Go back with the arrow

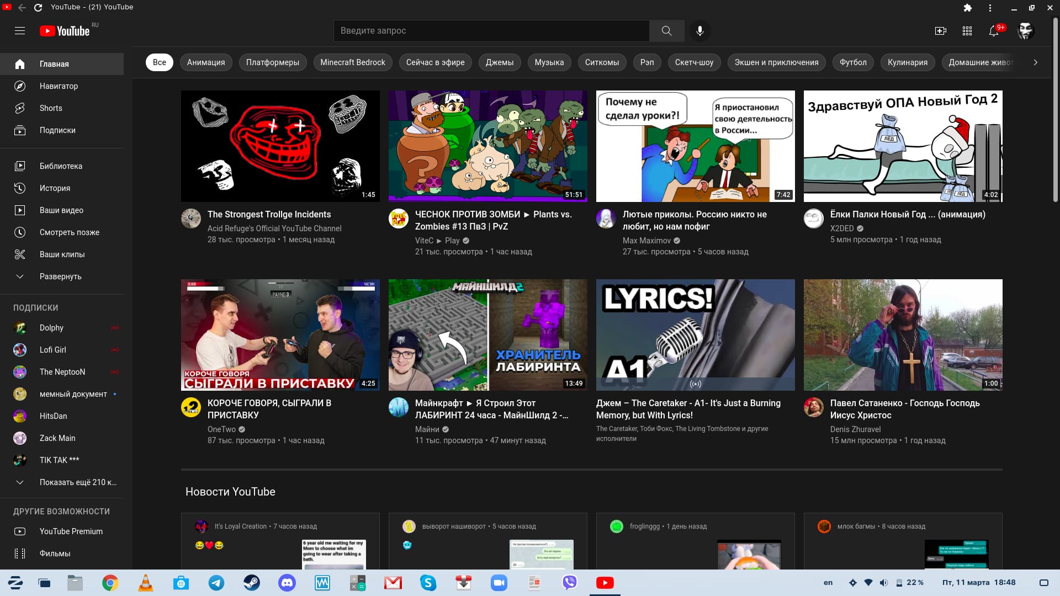22,7
